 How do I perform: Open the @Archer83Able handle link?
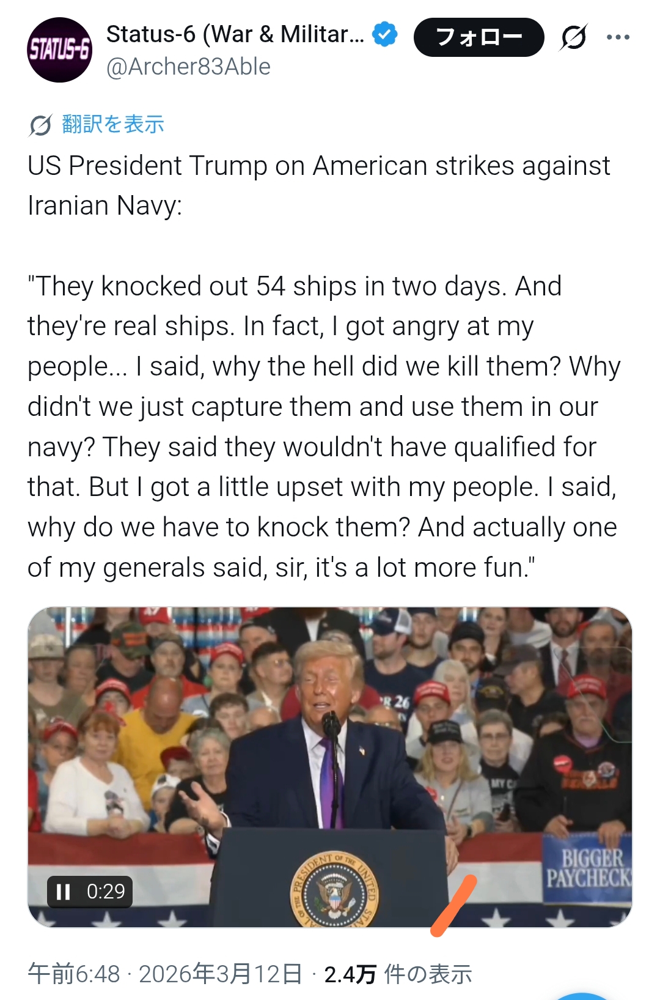pyautogui.click(x=188, y=67)
